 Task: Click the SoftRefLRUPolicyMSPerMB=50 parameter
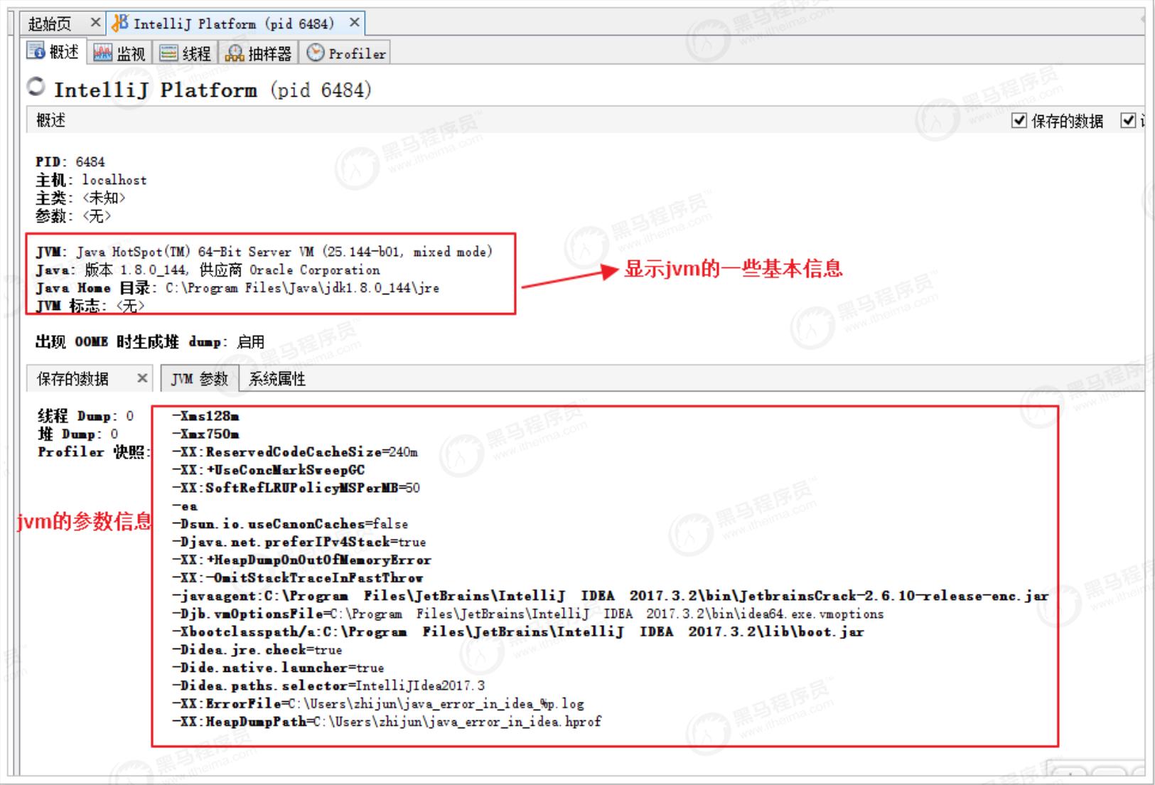point(296,488)
